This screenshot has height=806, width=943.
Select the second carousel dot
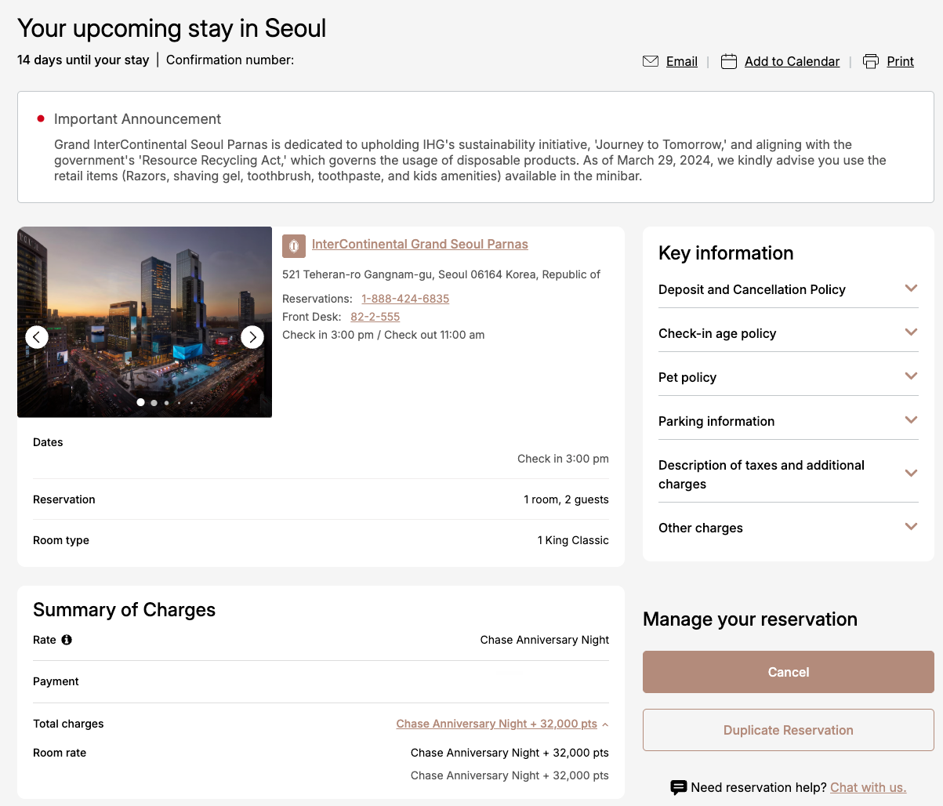154,403
